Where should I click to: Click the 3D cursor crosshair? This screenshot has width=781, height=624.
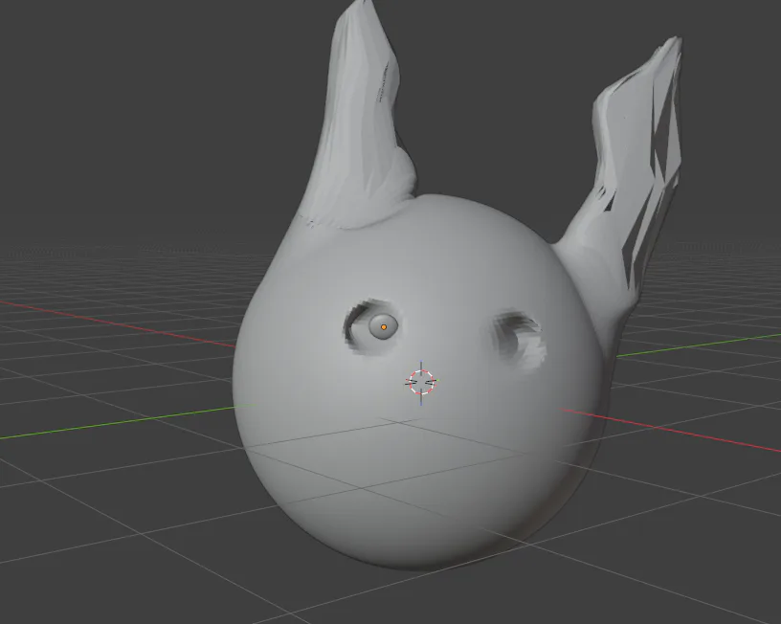(421, 382)
